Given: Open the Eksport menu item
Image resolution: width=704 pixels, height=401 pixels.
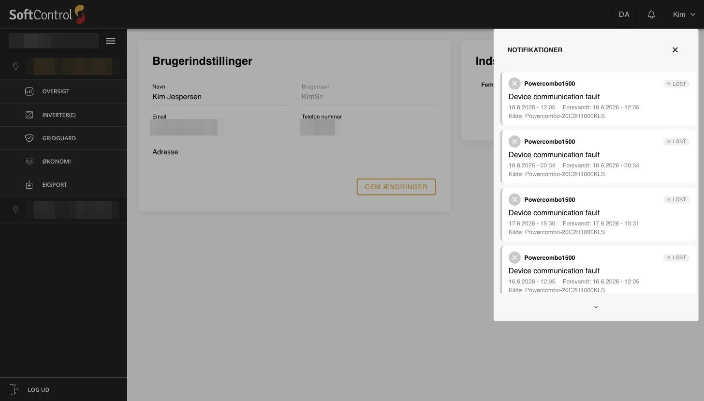Looking at the screenshot, I should click(x=63, y=184).
